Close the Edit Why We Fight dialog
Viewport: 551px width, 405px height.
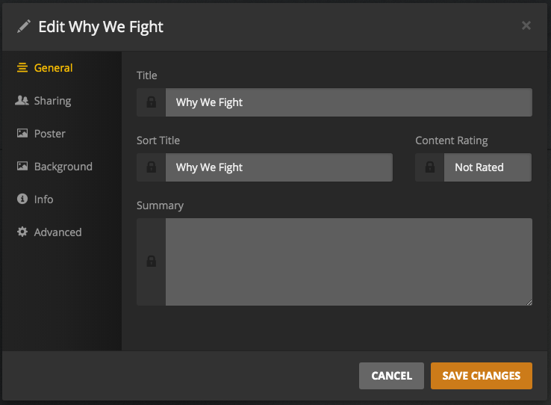[x=526, y=25]
